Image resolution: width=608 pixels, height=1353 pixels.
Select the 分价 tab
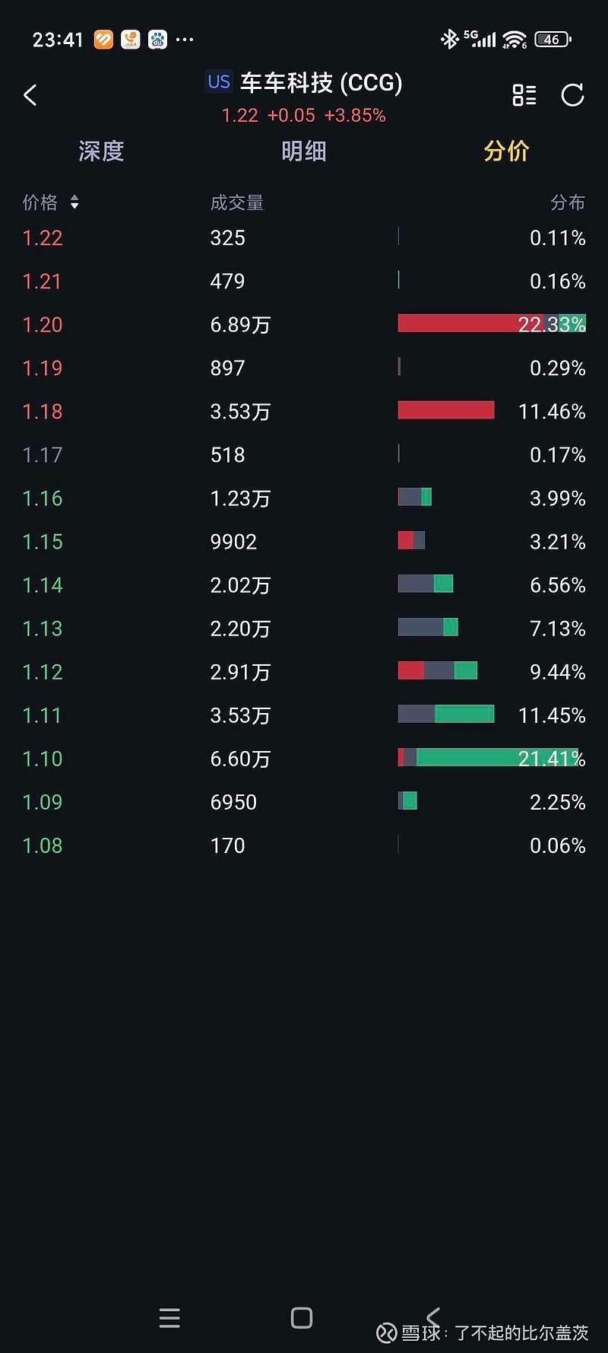point(506,151)
